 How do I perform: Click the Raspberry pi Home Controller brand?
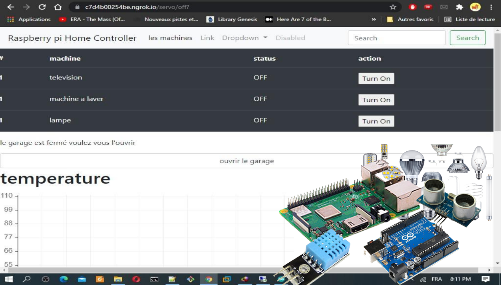72,38
